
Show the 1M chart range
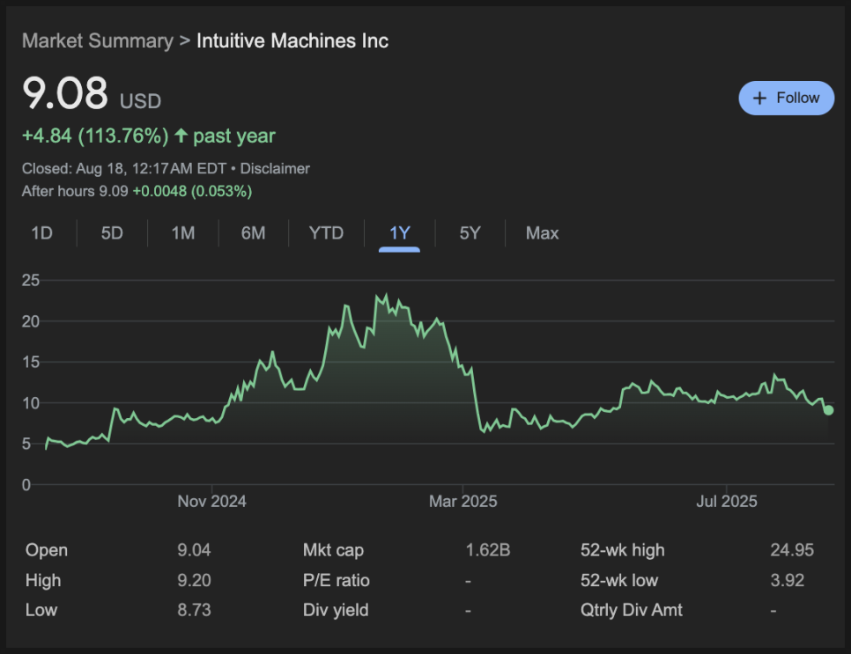[183, 233]
